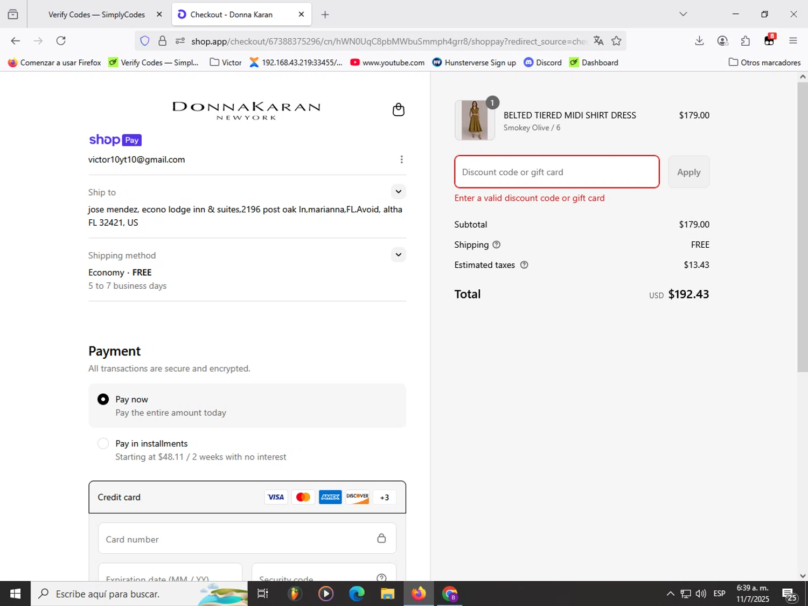
Task: Expand the Ship to address chevron
Action: 398,191
